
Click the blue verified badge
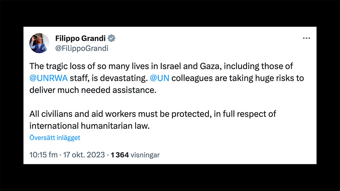[x=112, y=38]
